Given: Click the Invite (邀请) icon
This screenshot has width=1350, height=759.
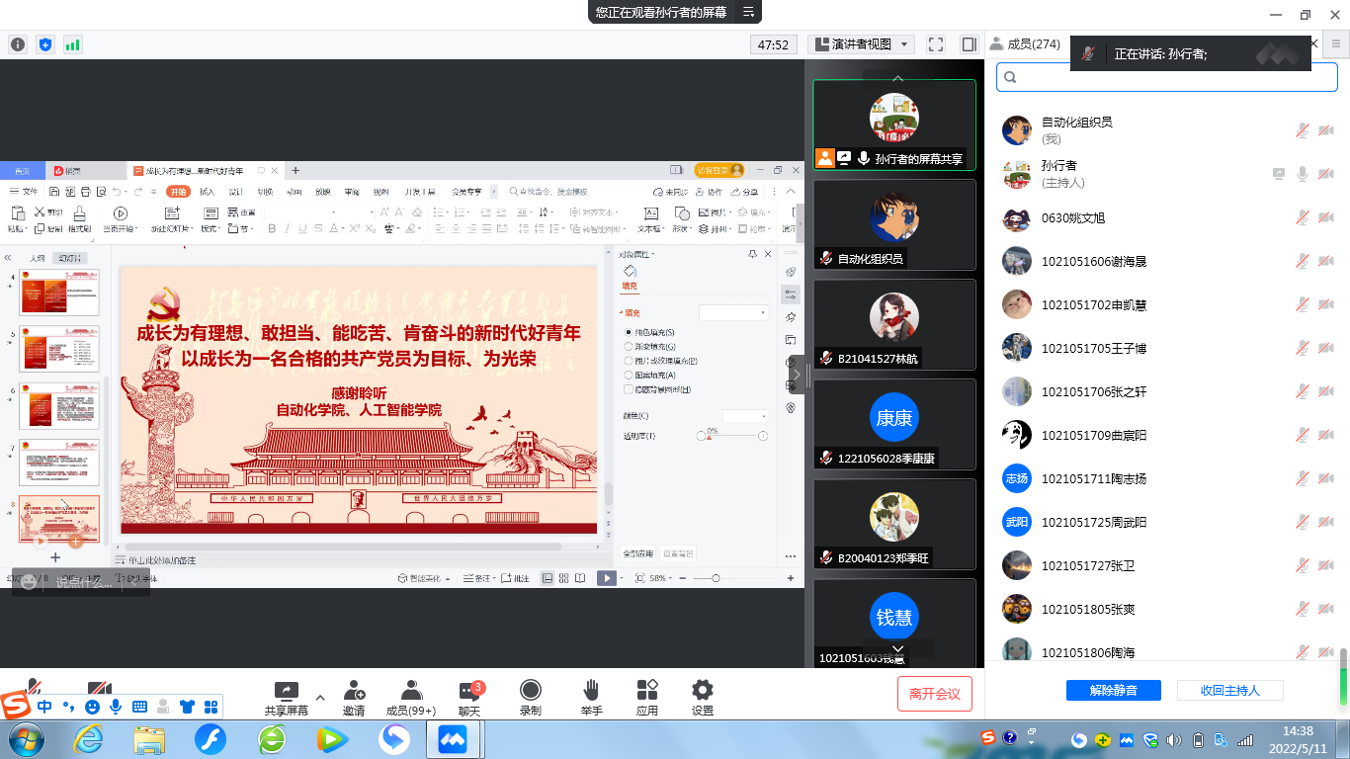Looking at the screenshot, I should (353, 697).
